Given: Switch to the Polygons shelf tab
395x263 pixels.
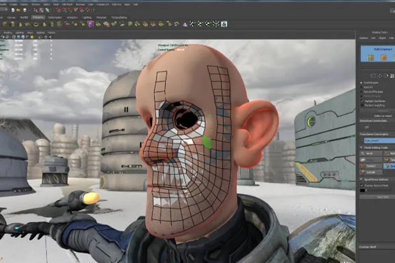Looking at the screenshot, I should [x=38, y=17].
